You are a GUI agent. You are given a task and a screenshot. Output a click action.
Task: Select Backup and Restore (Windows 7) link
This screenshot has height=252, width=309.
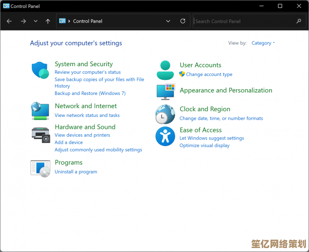tap(90, 93)
